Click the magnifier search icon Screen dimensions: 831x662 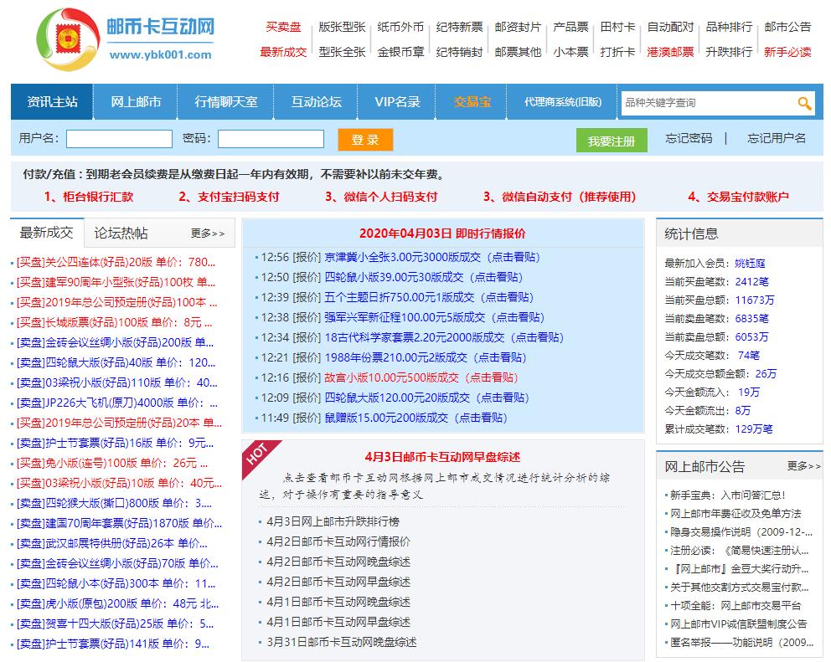(804, 103)
